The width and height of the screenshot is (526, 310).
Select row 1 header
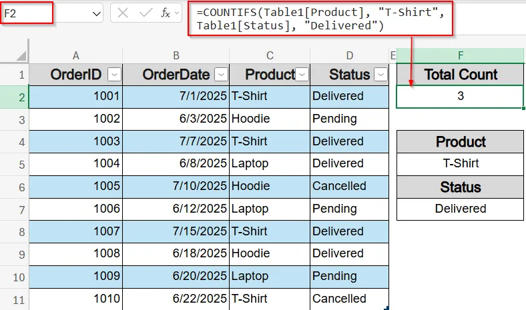click(x=15, y=75)
